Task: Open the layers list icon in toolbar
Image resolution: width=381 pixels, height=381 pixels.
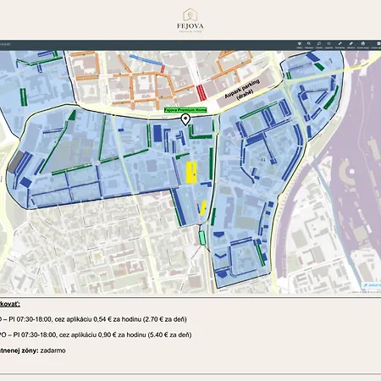Action: click(329, 43)
